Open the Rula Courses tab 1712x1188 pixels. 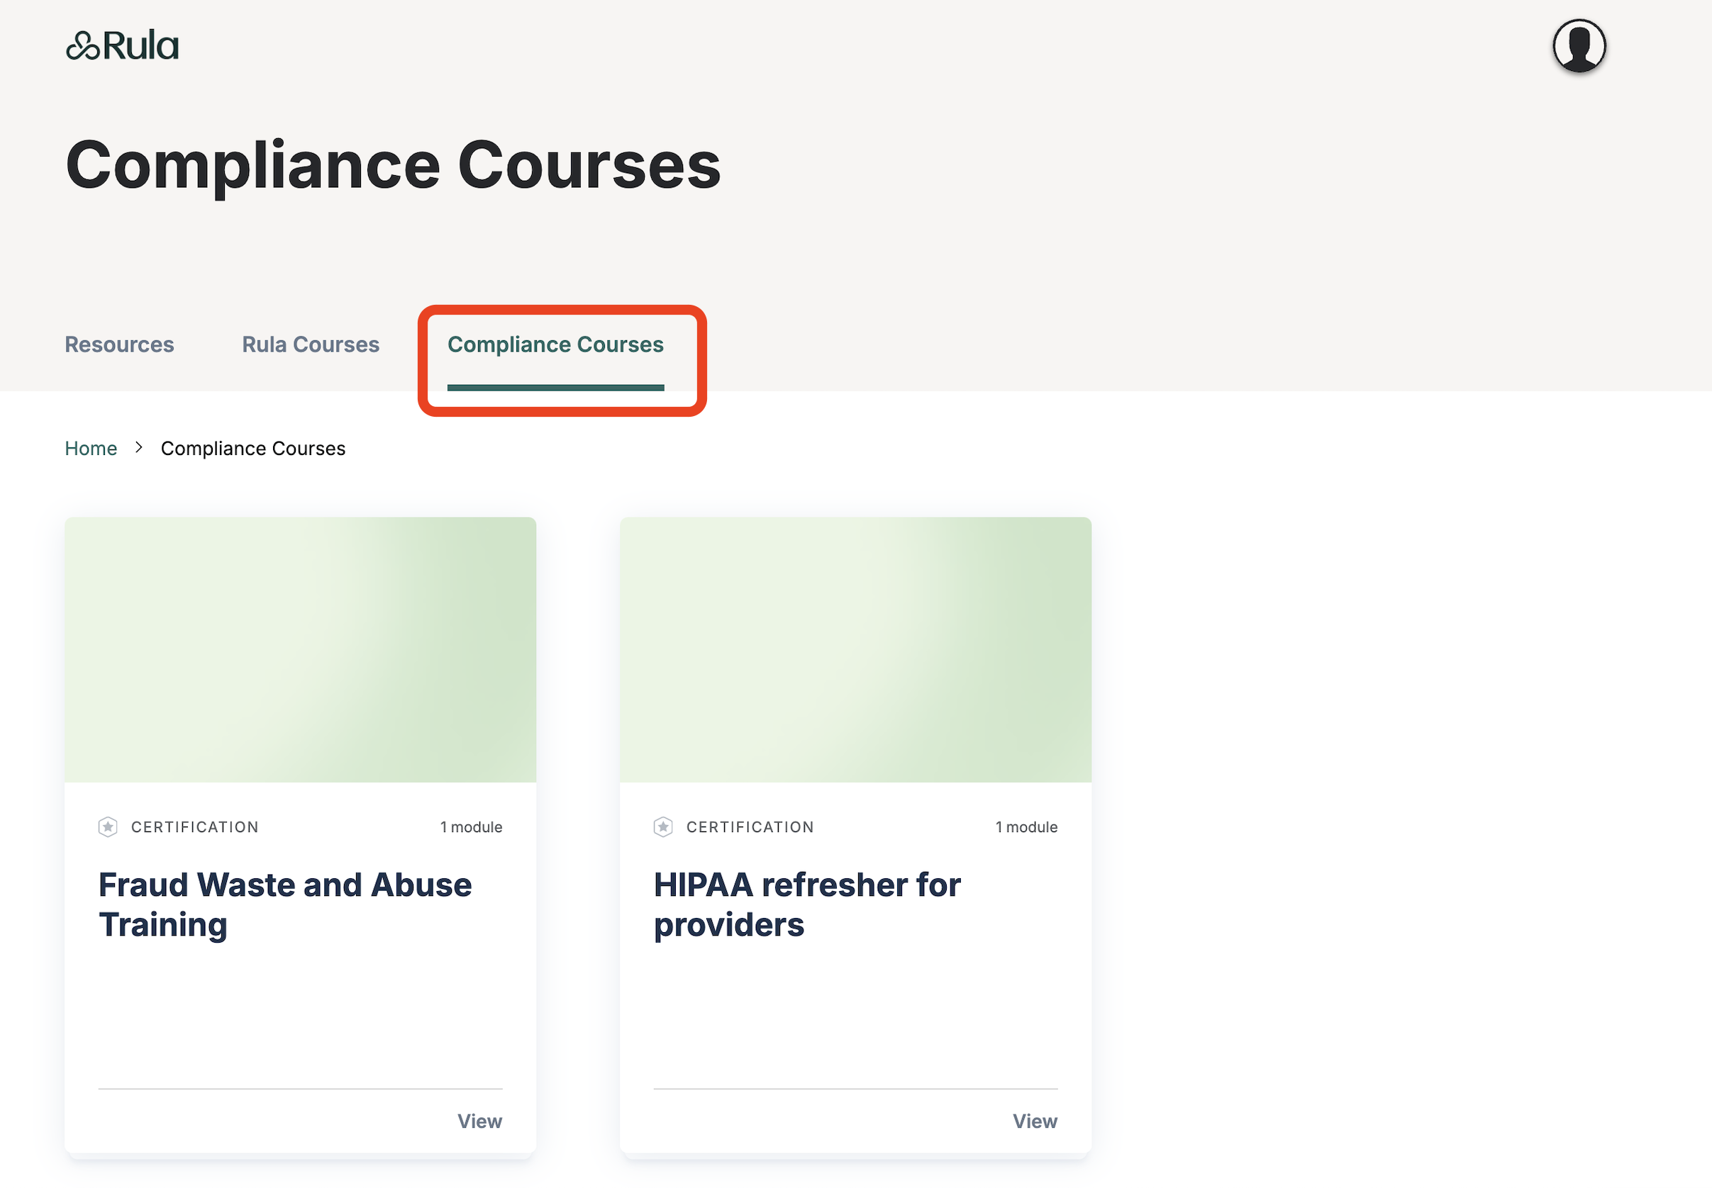311,344
